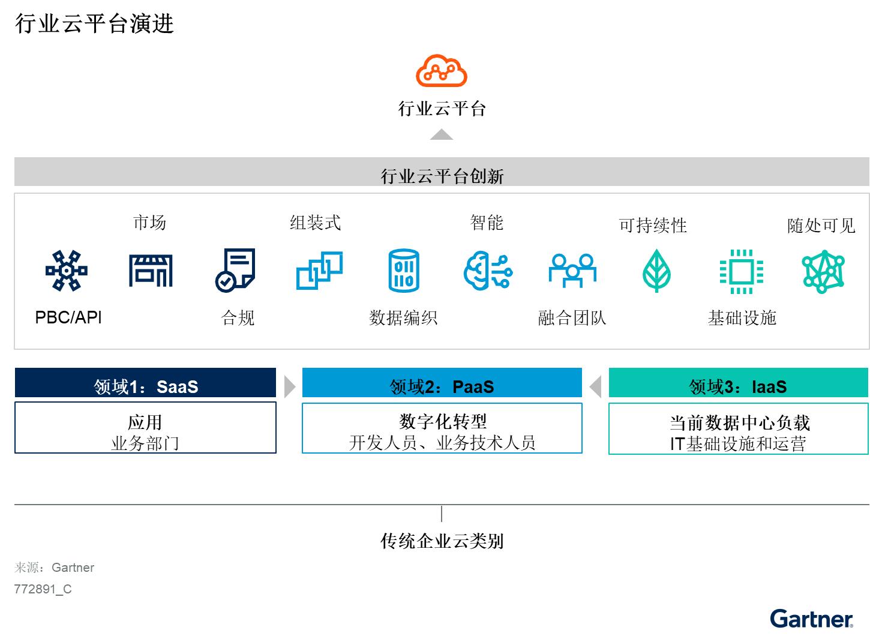Image resolution: width=870 pixels, height=636 pixels.
Task: Select the 领域1：SaaS header
Action: click(x=145, y=383)
